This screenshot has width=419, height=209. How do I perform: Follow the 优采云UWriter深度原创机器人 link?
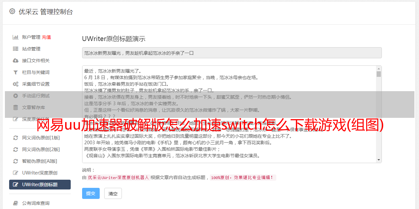(x=119, y=178)
